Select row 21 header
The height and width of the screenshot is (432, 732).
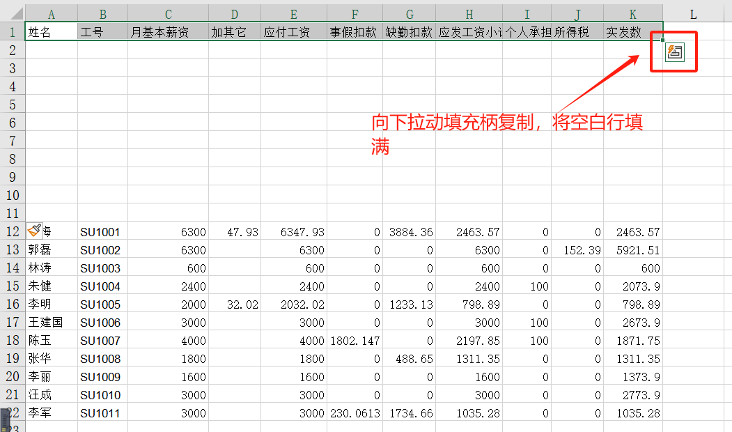[13, 394]
